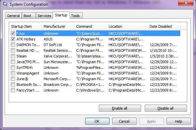Close the System Configuration window
The width and height of the screenshot is (196, 130).
click(x=186, y=3)
